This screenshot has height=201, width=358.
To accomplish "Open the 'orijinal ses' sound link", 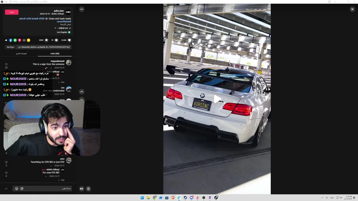I will click(x=63, y=28).
